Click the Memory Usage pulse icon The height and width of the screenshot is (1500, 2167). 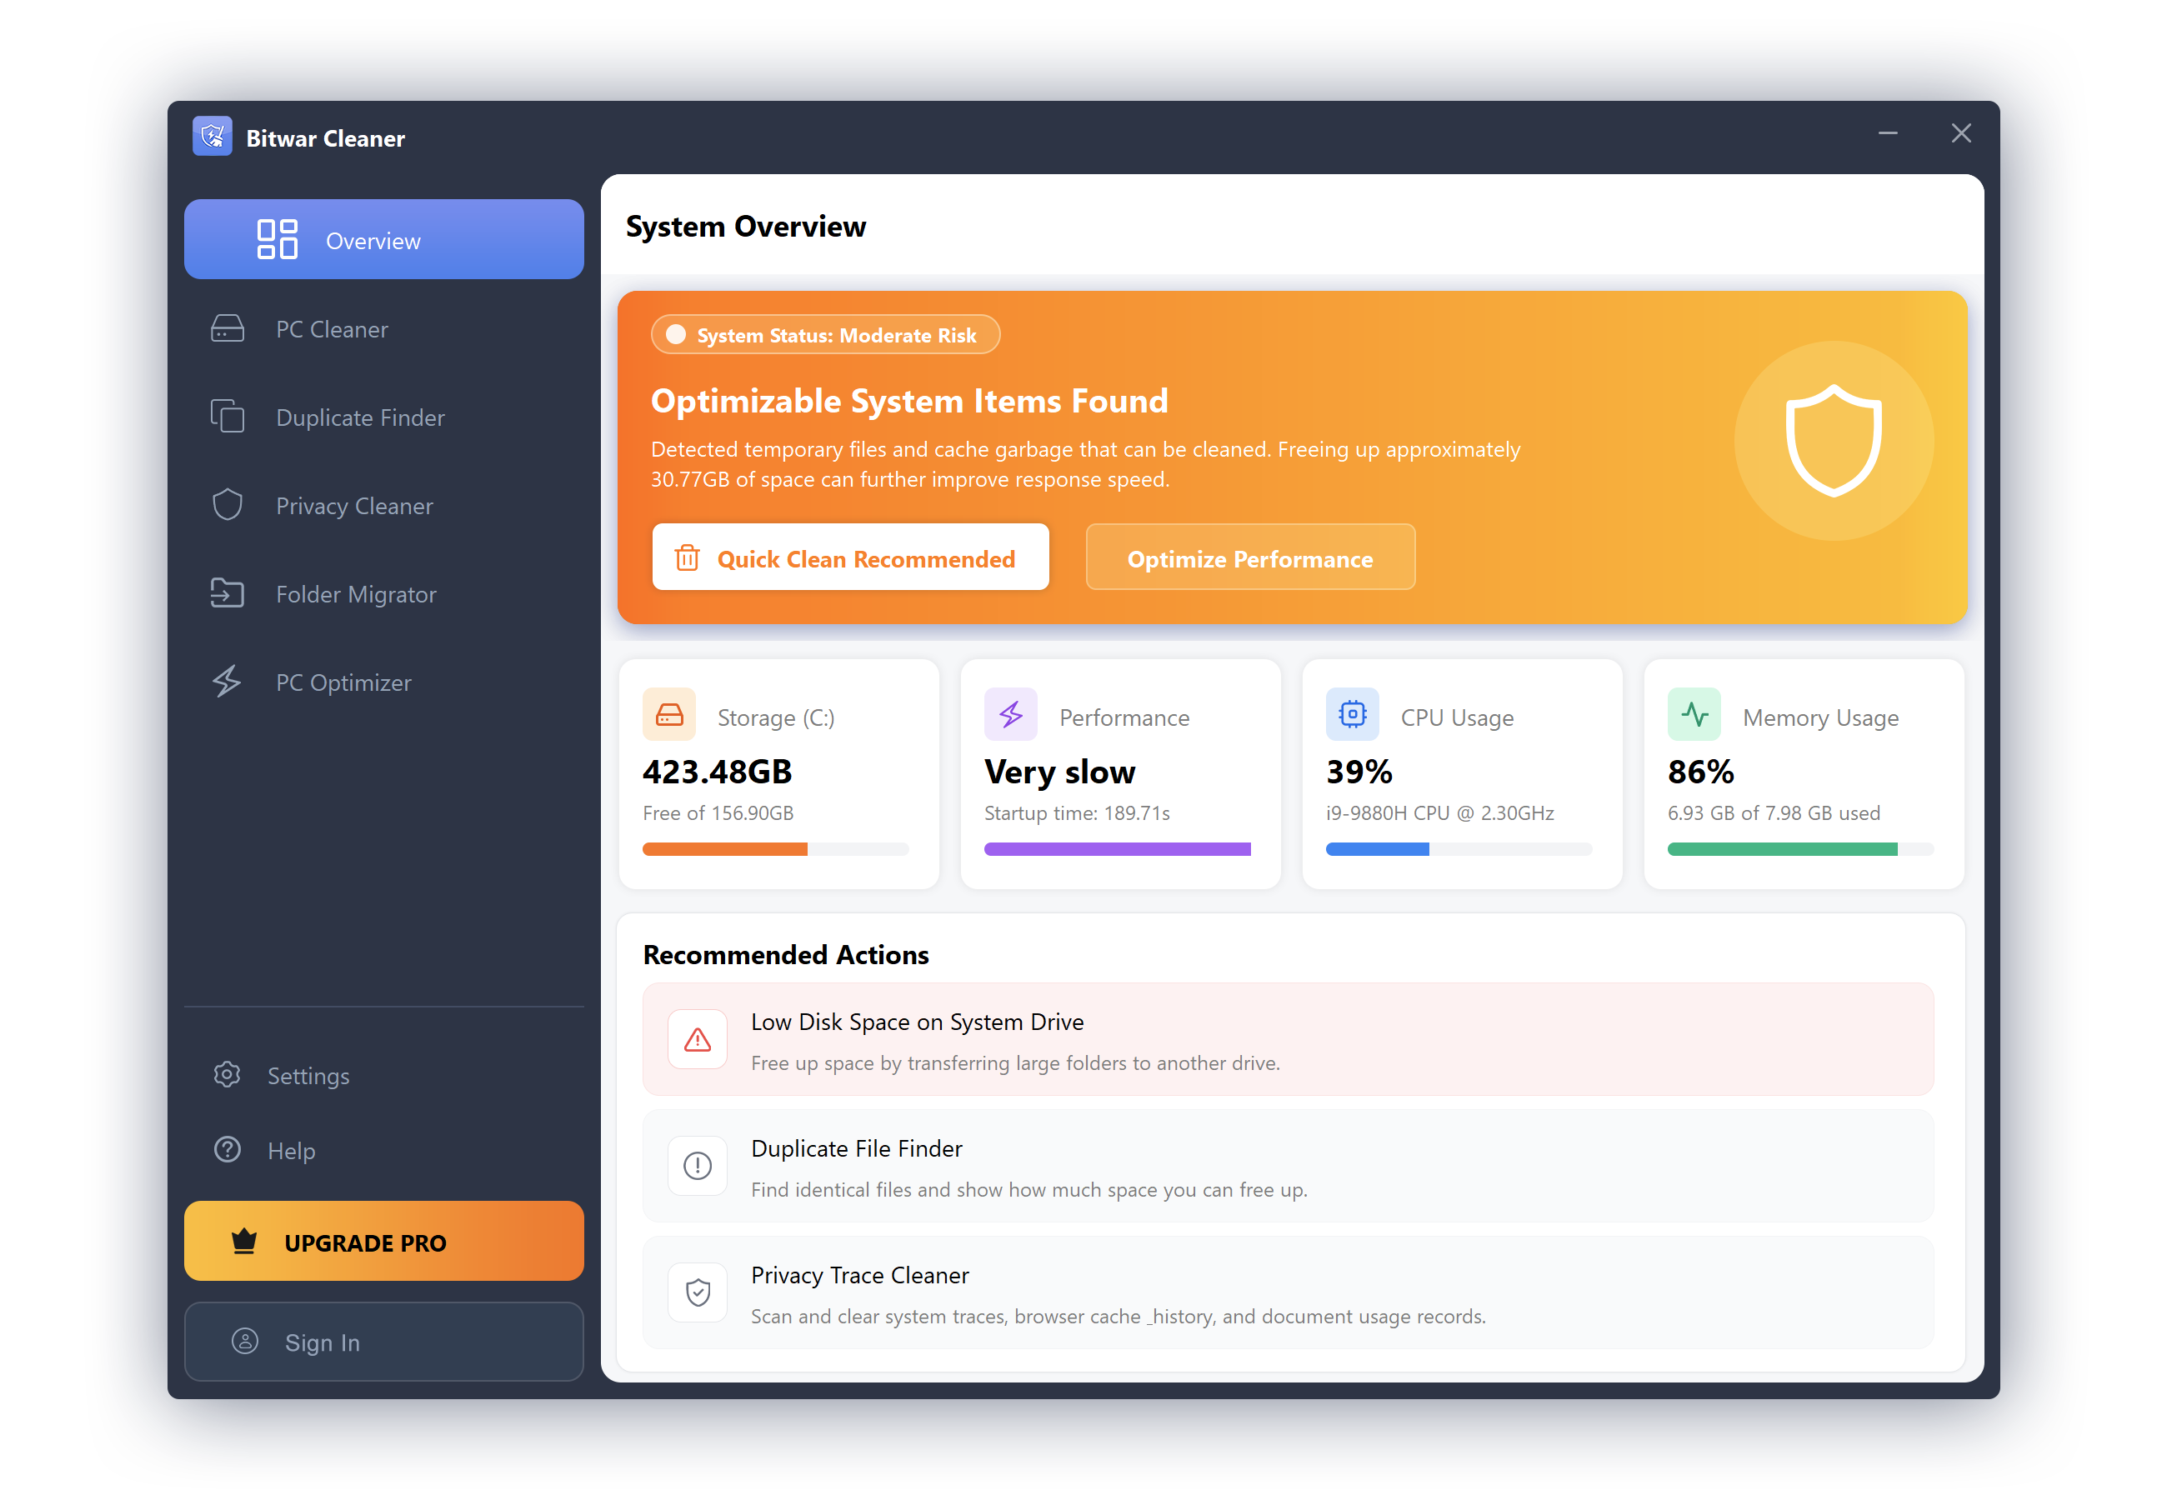pos(1694,715)
